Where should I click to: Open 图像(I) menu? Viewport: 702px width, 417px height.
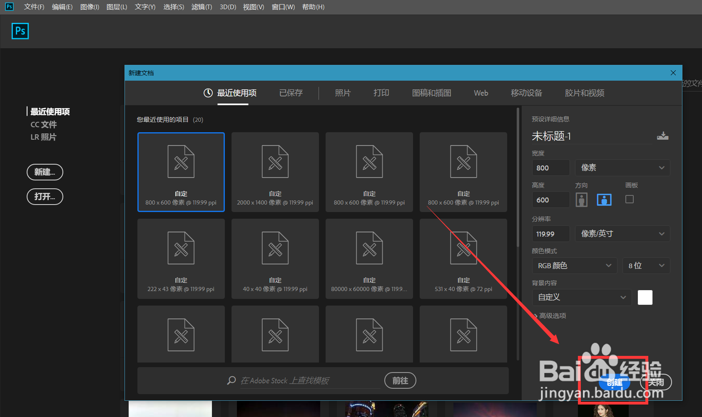point(90,7)
